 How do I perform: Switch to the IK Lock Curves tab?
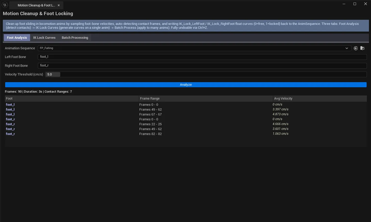pyautogui.click(x=44, y=38)
